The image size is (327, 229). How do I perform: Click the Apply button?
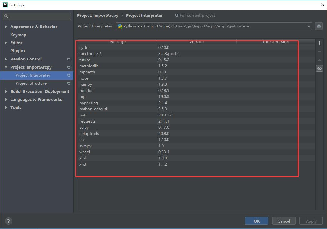311,221
